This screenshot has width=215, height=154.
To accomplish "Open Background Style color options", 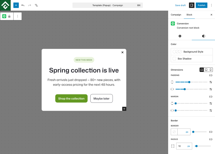I will [192, 52].
